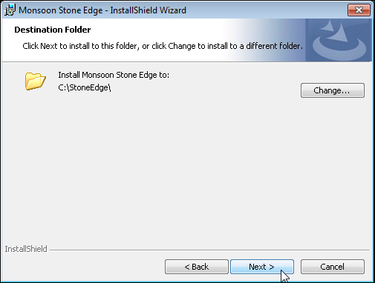
Task: Continue installation with the Next button
Action: [262, 267]
